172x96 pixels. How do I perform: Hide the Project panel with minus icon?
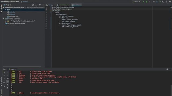[x=43, y=5]
